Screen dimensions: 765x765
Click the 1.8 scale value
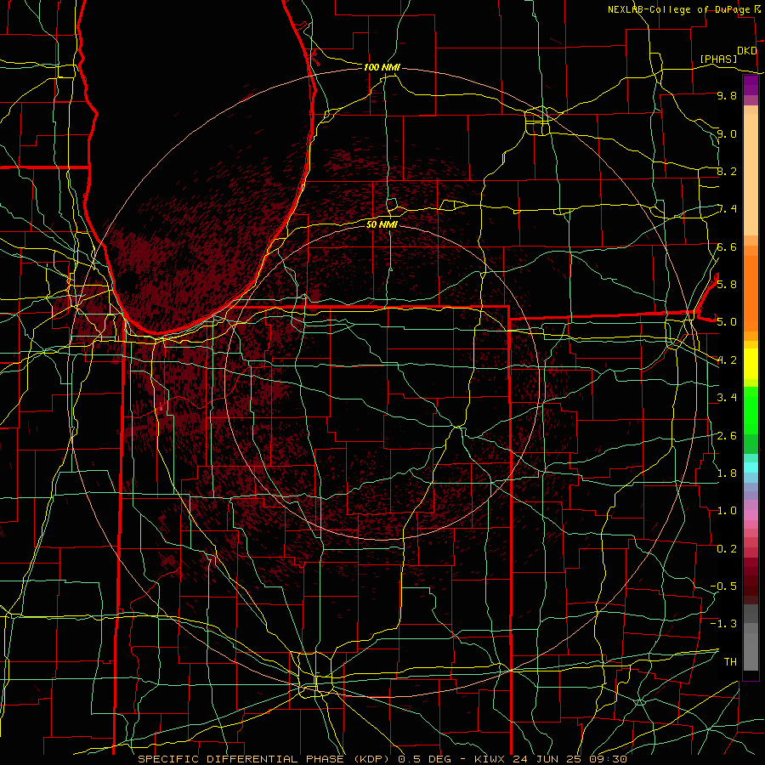[727, 473]
